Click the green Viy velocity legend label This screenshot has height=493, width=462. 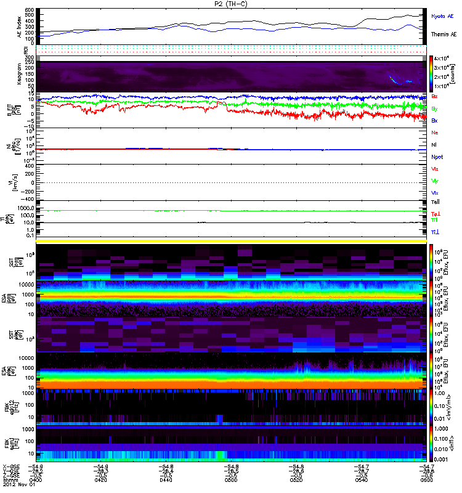click(x=435, y=181)
